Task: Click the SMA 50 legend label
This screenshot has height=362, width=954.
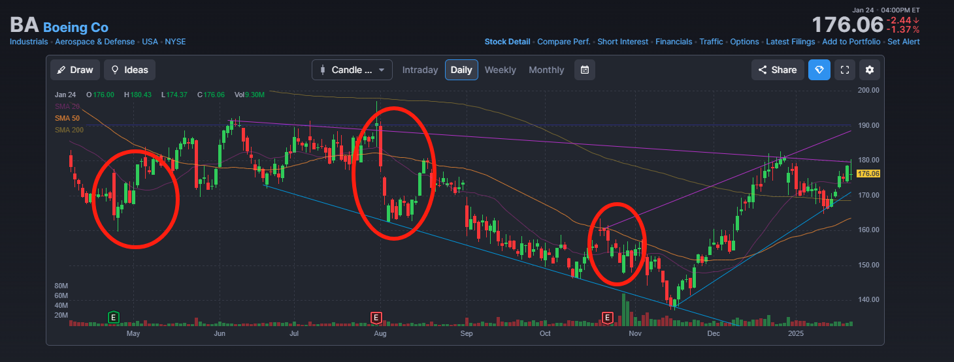Action: [x=67, y=118]
